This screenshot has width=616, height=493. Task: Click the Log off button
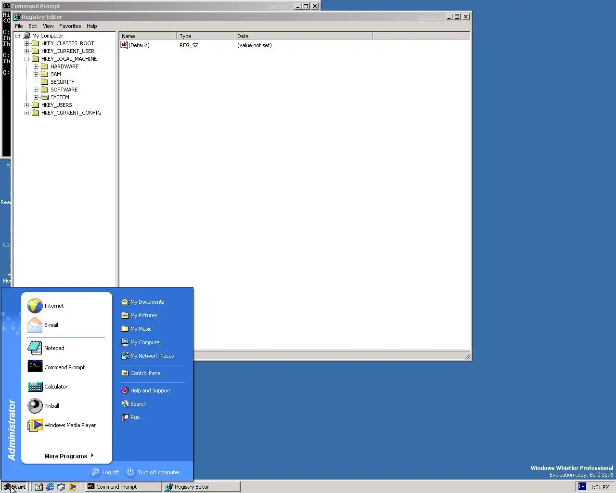click(105, 472)
